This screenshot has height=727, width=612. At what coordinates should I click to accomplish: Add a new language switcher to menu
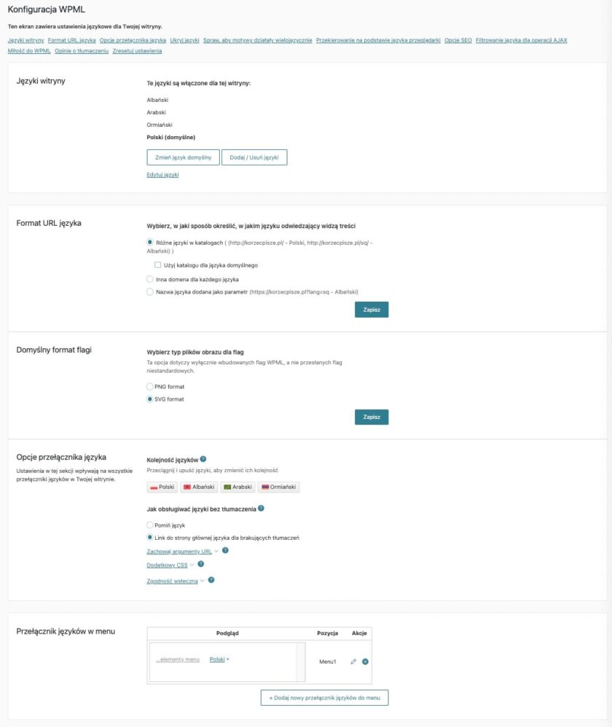324,697
